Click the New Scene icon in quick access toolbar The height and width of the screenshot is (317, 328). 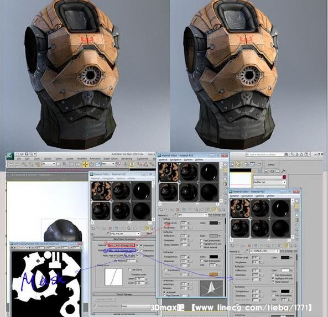(18, 154)
